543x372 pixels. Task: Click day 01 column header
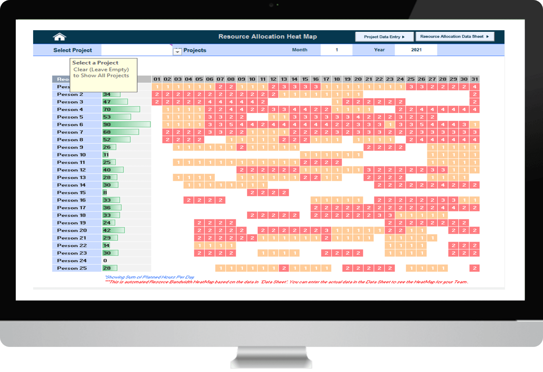(x=157, y=79)
